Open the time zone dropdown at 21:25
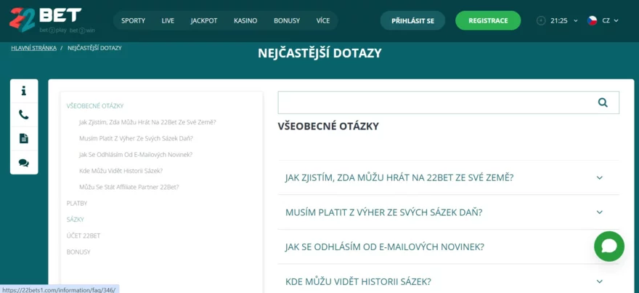 [563, 20]
